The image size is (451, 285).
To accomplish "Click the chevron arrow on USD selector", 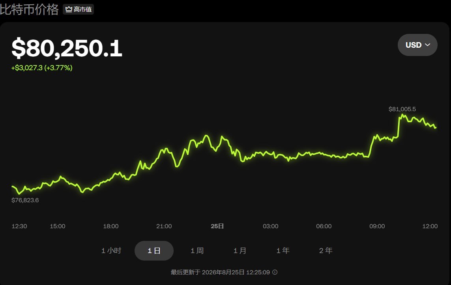I will pos(427,45).
